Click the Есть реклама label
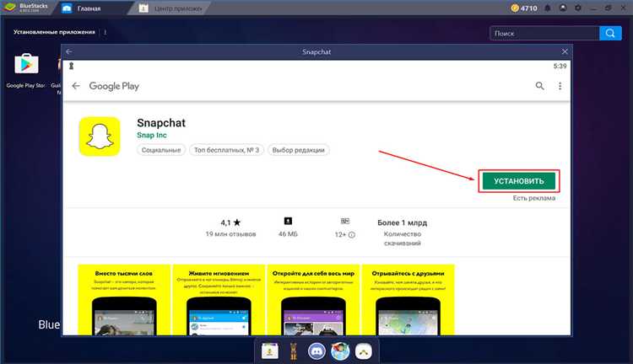Viewport: 633px width, 364px height. (x=533, y=198)
